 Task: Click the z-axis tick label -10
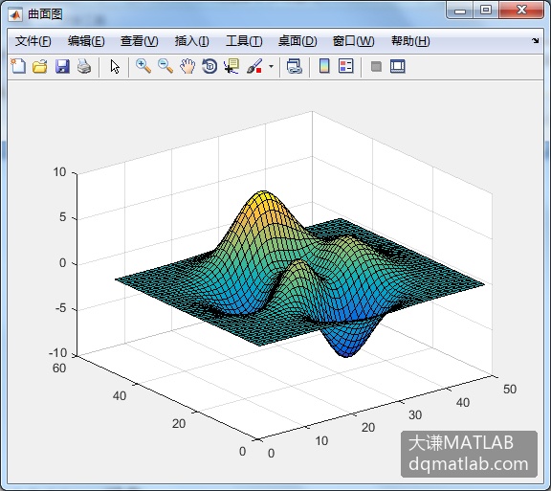pyautogui.click(x=57, y=353)
